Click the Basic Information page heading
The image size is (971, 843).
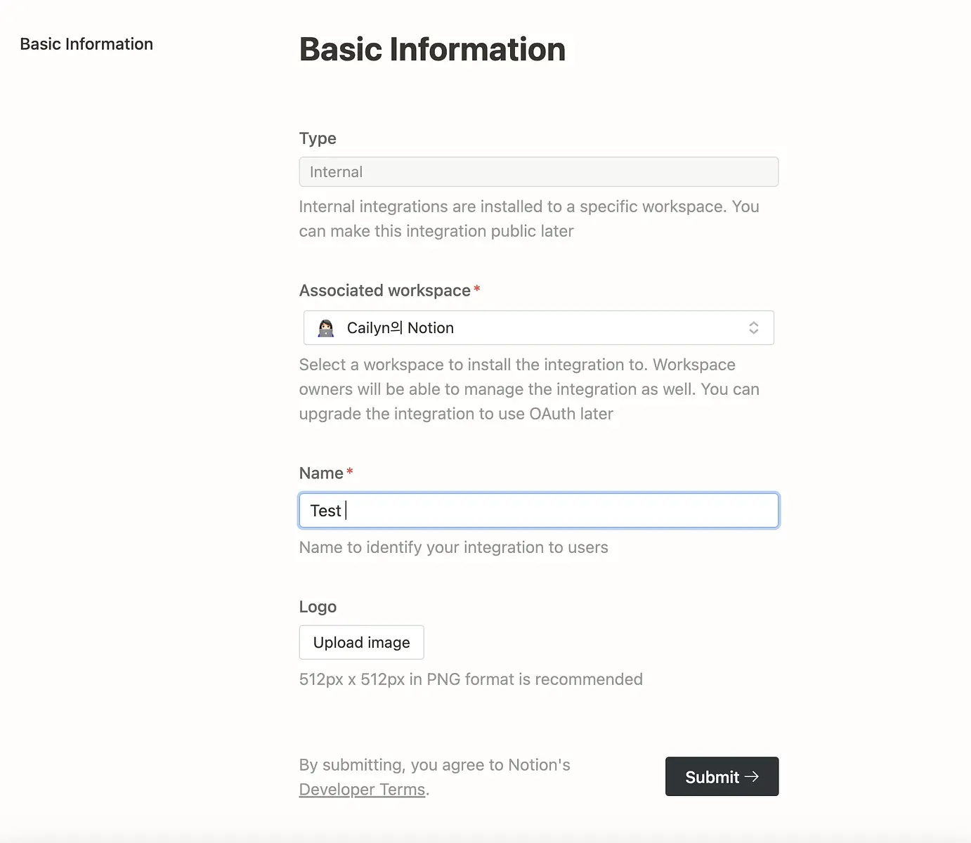pos(432,49)
